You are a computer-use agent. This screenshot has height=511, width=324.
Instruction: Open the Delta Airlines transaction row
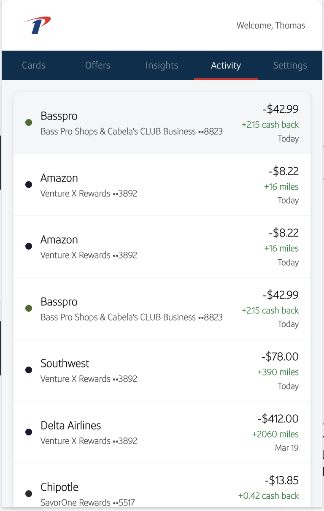[162, 432]
